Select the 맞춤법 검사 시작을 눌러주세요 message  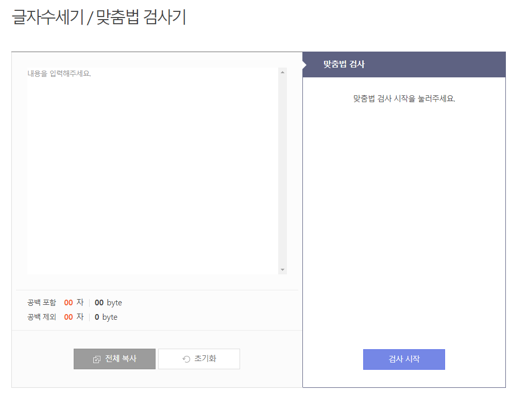(x=404, y=98)
